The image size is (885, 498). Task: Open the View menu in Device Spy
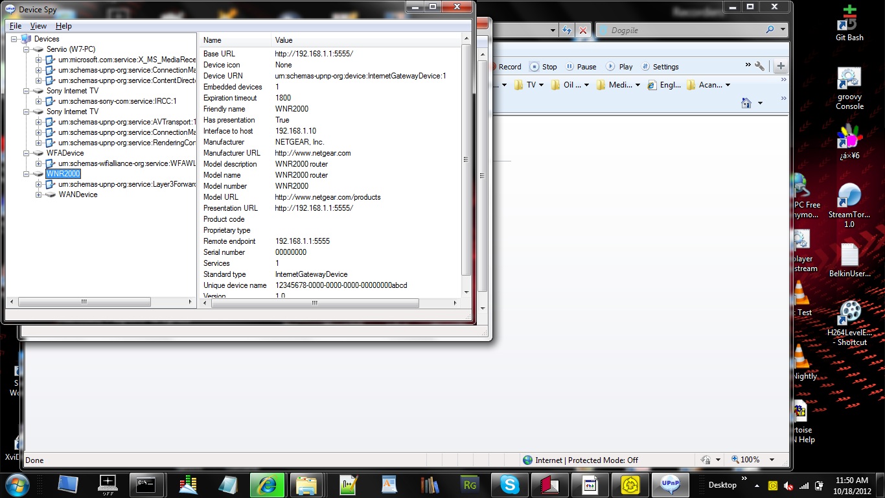pyautogui.click(x=38, y=26)
